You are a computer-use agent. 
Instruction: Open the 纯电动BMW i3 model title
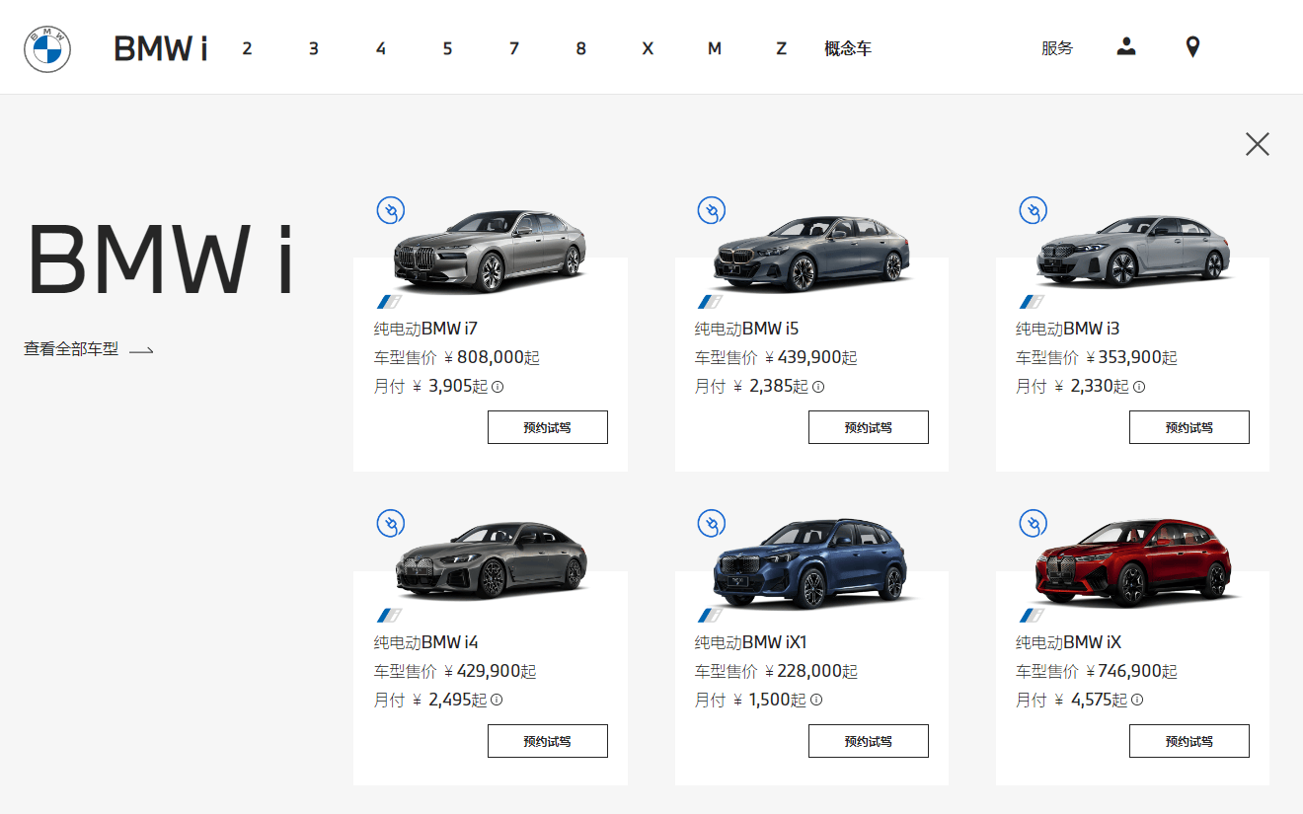coord(1067,329)
